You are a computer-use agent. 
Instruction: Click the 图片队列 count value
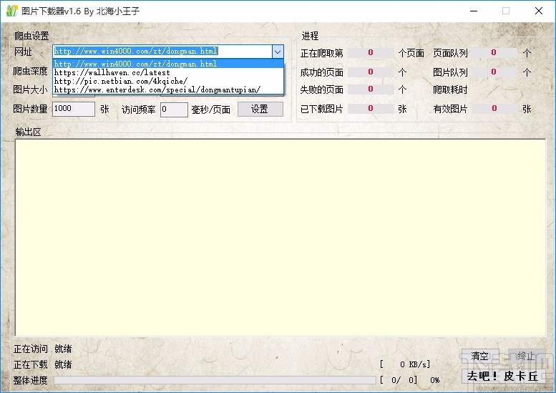pos(494,72)
